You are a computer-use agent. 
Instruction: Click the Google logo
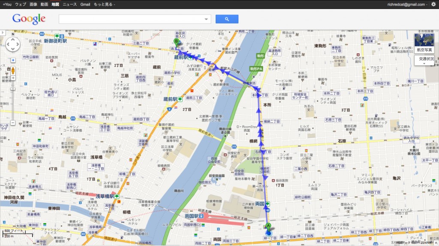pos(29,19)
